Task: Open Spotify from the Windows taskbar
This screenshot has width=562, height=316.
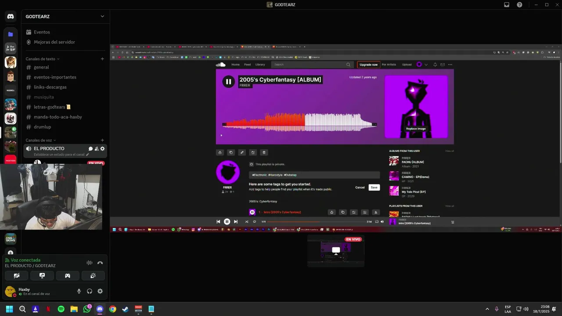Action: (x=61, y=309)
